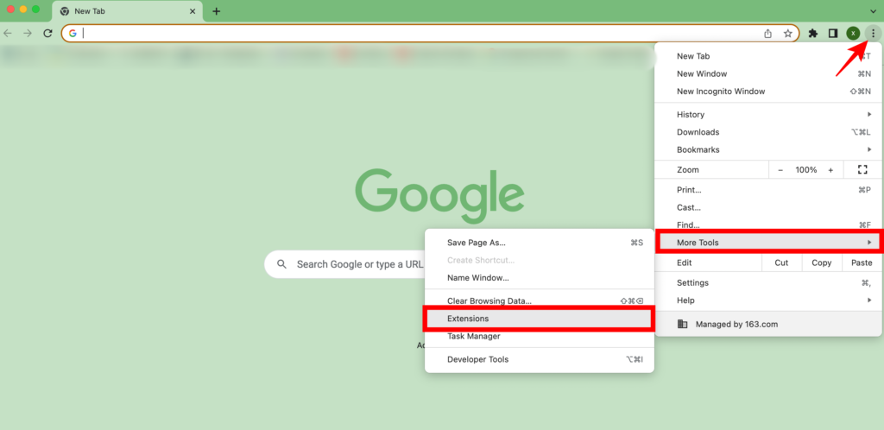Choose New Incognito Window menu item
The width and height of the screenshot is (884, 430).
click(721, 92)
